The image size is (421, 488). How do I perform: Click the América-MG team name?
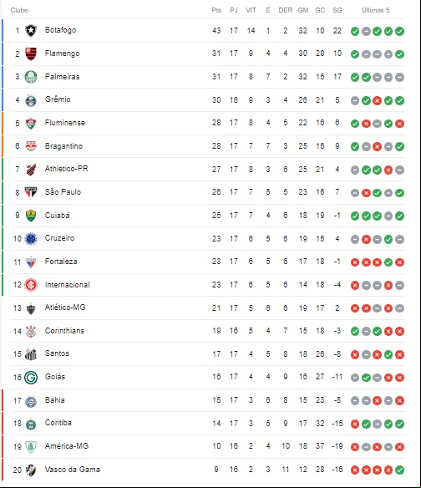(67, 446)
